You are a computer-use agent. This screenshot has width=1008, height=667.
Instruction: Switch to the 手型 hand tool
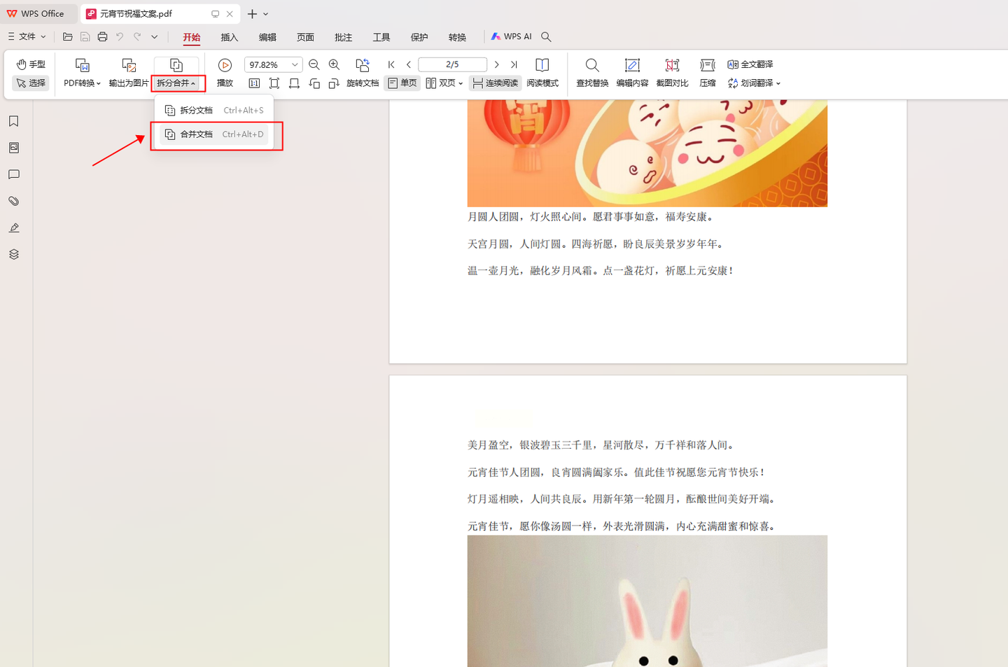point(31,64)
